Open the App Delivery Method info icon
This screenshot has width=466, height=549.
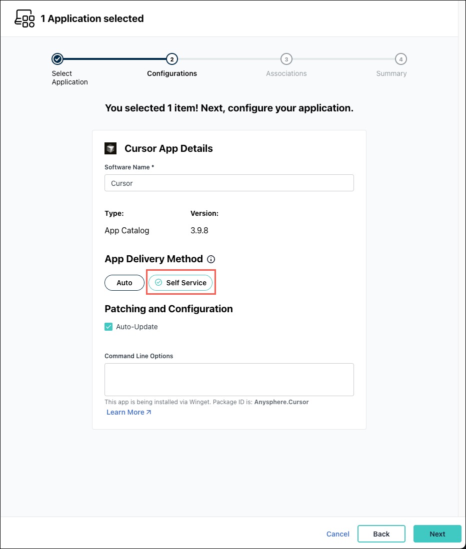click(x=211, y=259)
